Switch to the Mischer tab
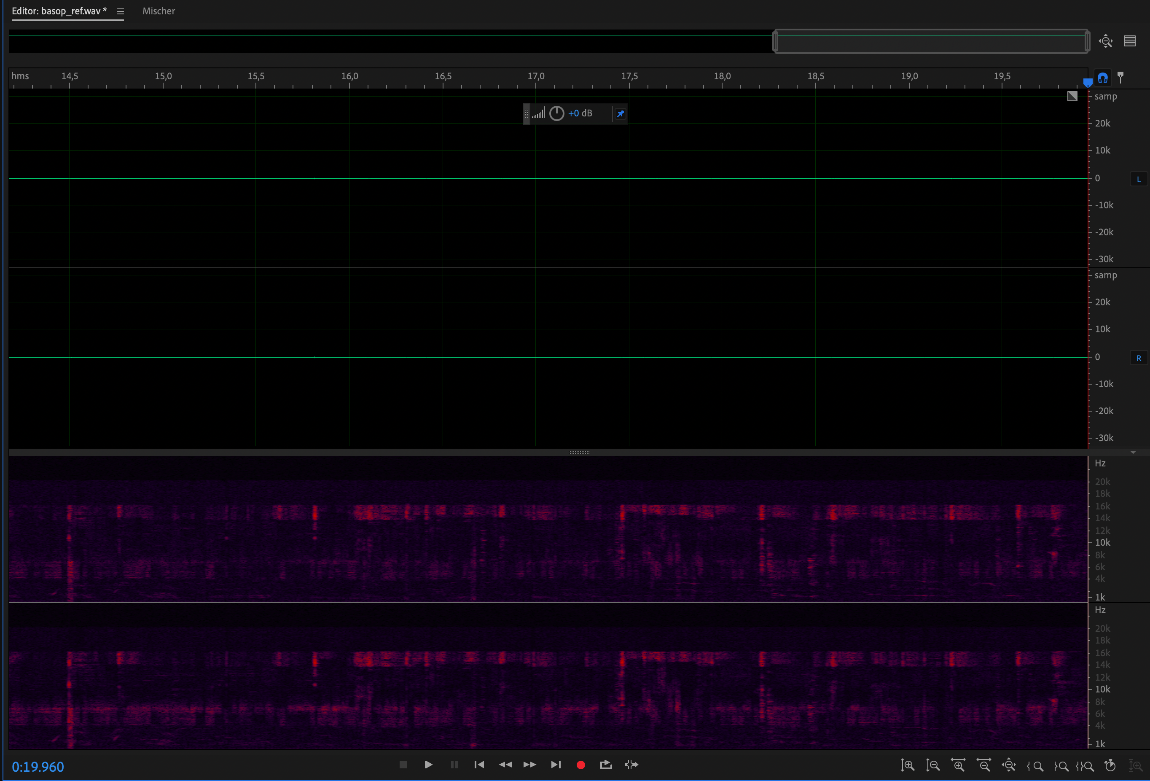The image size is (1150, 781). (x=159, y=11)
